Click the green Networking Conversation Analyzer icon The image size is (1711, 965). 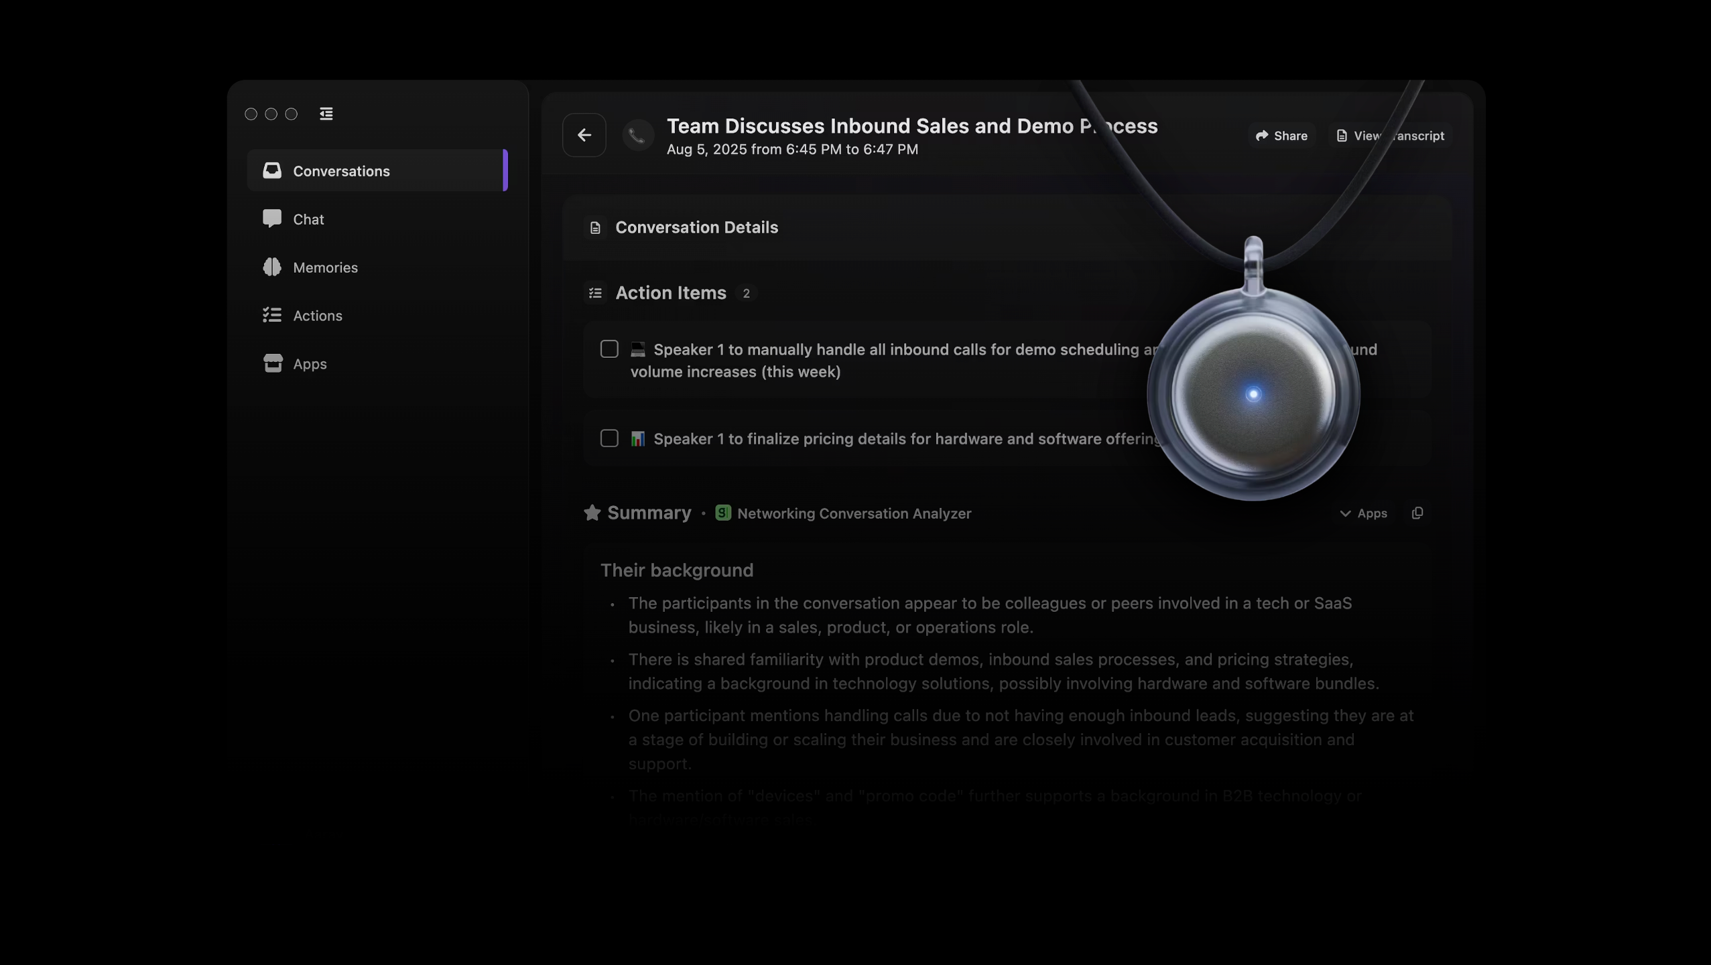click(722, 513)
